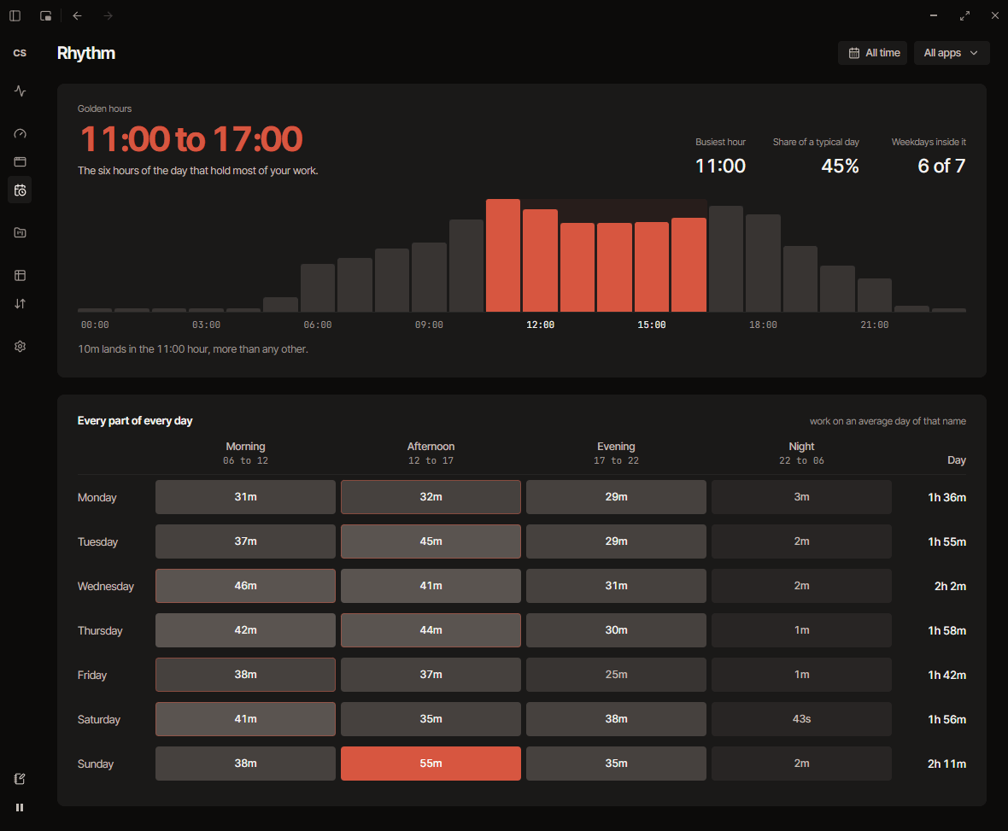Open the app window view in the sidebar
1008x831 pixels.
click(x=20, y=162)
